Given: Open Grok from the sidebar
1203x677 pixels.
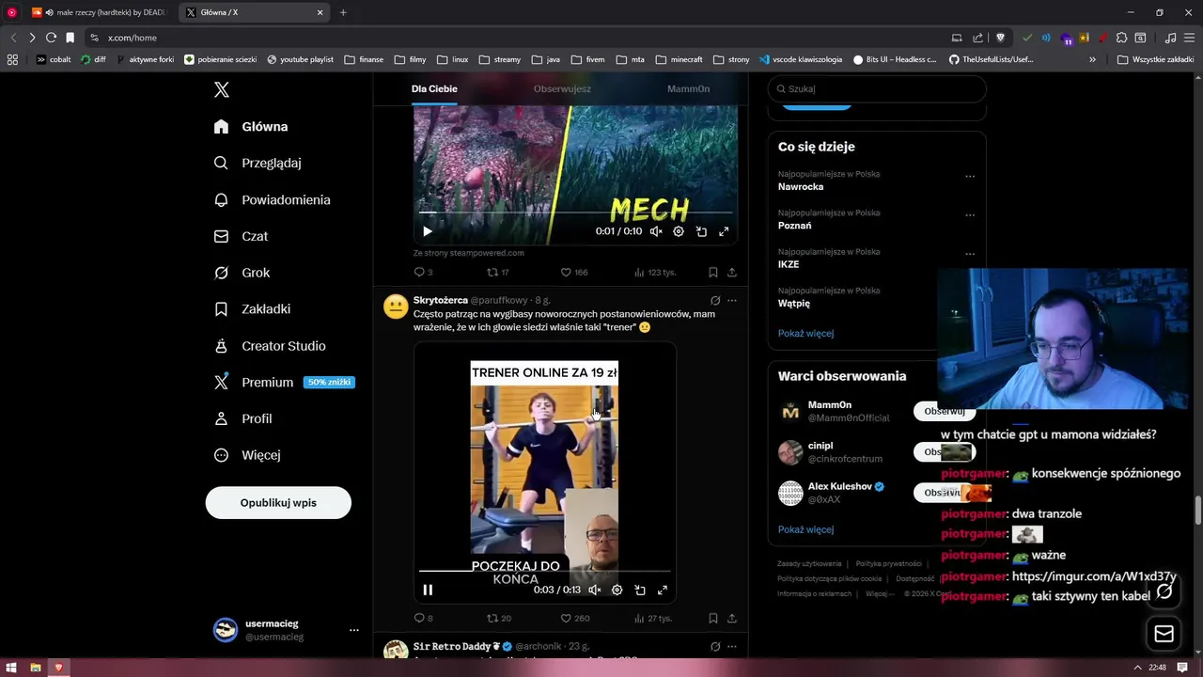Looking at the screenshot, I should click(x=242, y=273).
